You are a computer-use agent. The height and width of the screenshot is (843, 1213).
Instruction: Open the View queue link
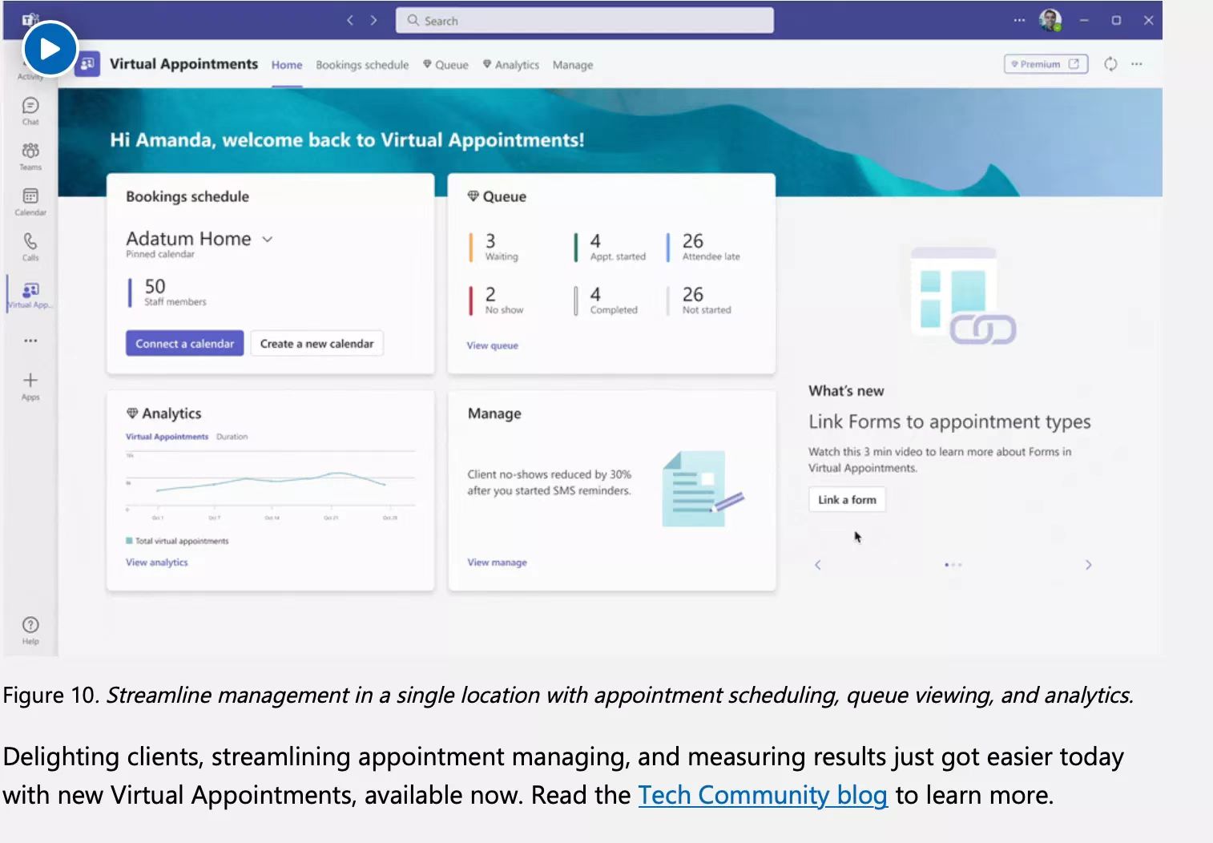493,345
